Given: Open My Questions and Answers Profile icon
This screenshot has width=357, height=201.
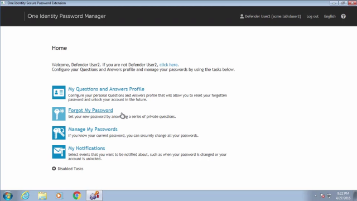Looking at the screenshot, I should (x=59, y=92).
